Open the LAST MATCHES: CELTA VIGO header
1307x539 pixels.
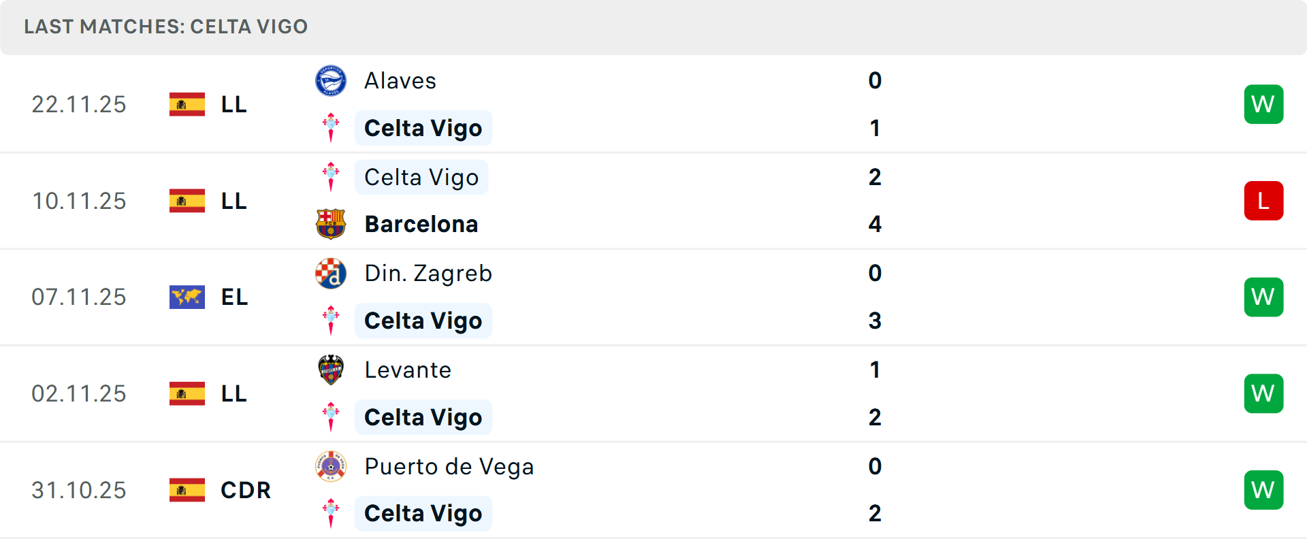click(166, 27)
